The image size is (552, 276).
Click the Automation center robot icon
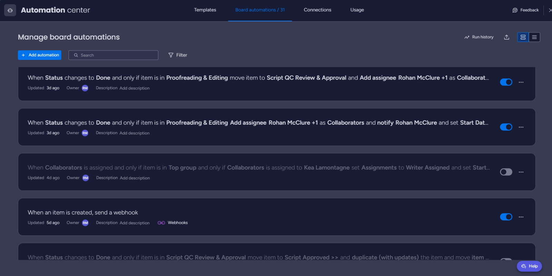point(10,10)
